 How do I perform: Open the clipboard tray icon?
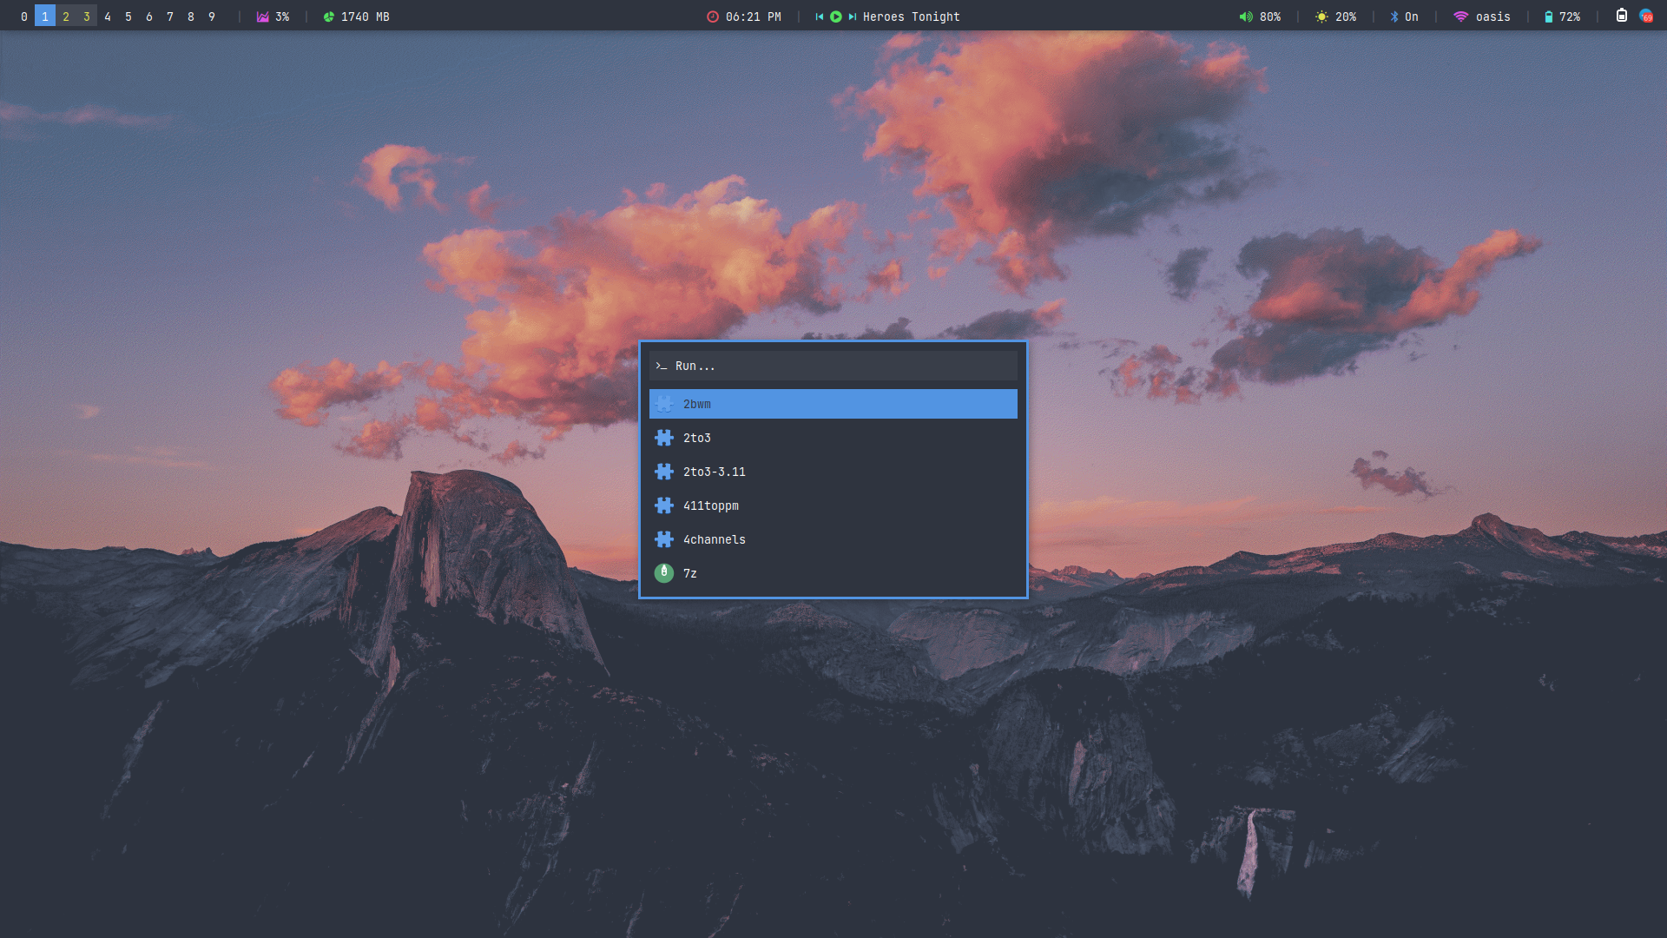(x=1621, y=16)
